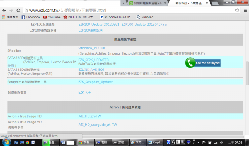Click the IME help question mark icon
Viewport: 249px width, 146px height.
[x=188, y=142]
